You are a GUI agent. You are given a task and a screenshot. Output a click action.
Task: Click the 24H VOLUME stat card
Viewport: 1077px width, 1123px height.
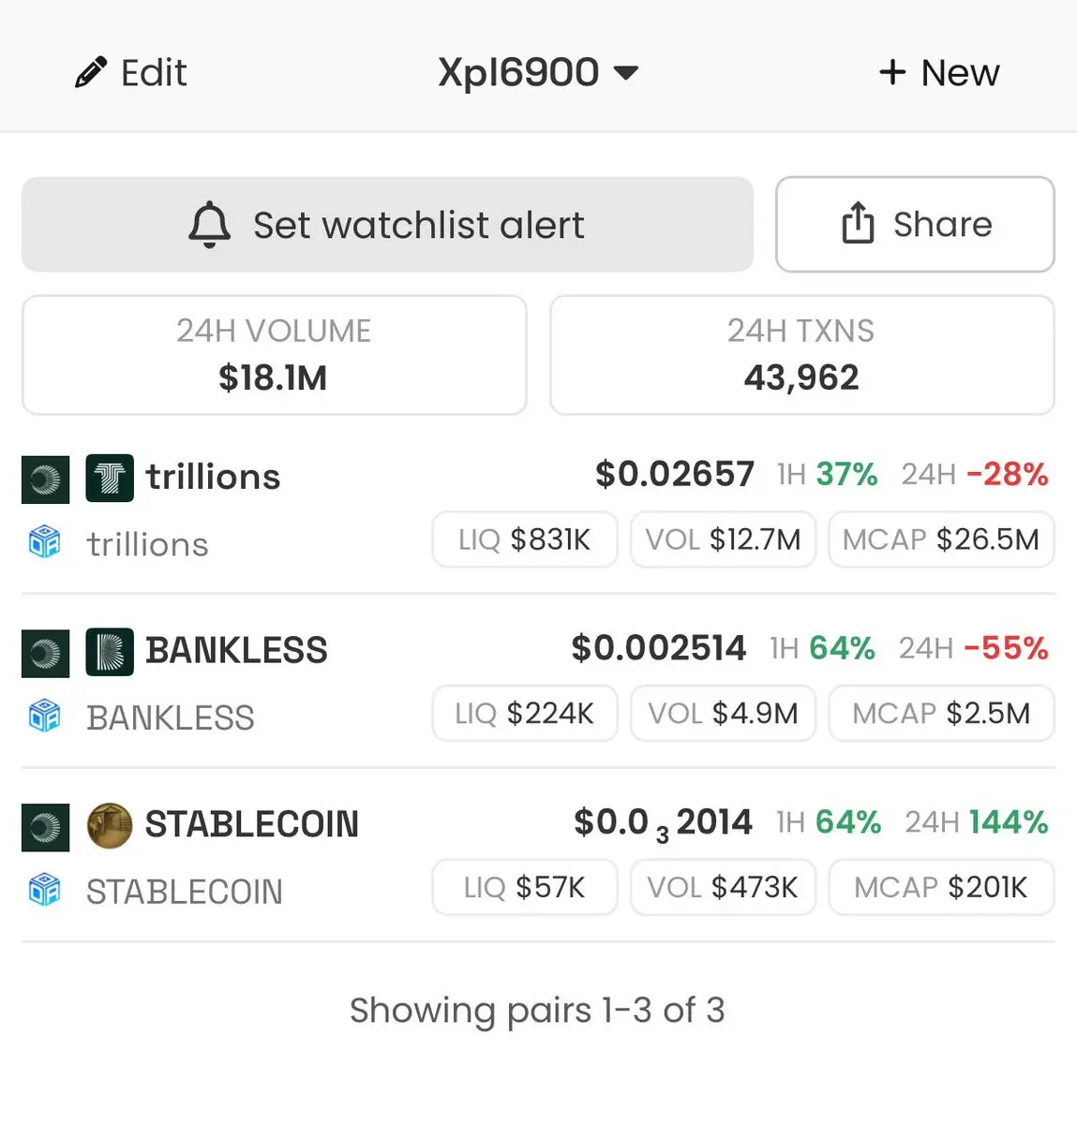point(275,355)
